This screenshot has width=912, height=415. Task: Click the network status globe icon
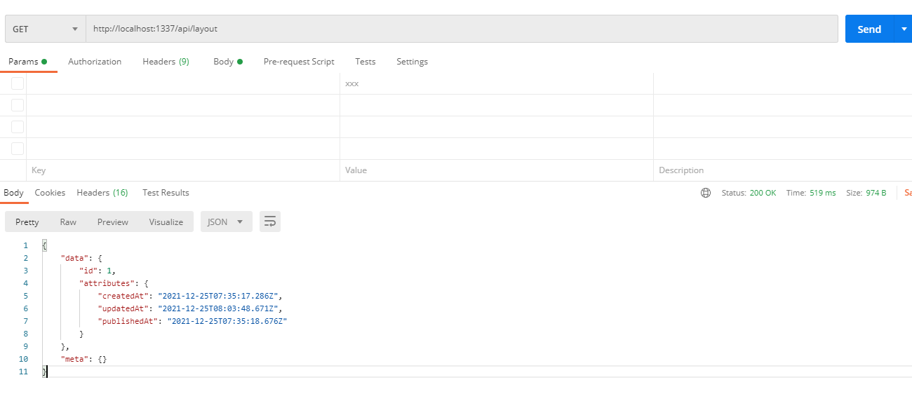click(706, 193)
